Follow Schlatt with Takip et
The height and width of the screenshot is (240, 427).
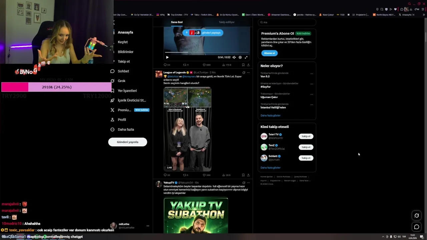coord(306,158)
